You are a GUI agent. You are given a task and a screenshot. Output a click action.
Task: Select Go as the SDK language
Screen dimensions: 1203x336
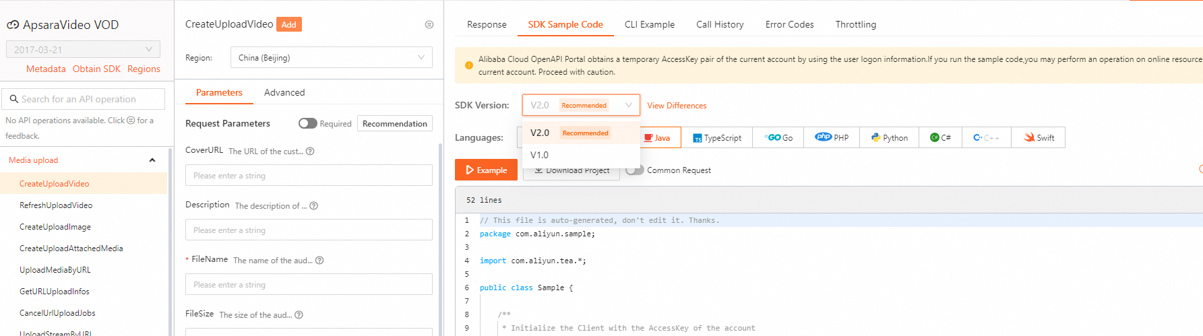pos(778,137)
